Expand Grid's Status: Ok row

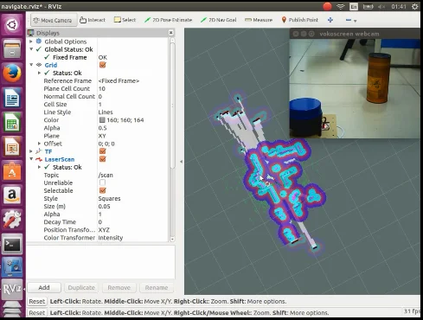[39, 73]
